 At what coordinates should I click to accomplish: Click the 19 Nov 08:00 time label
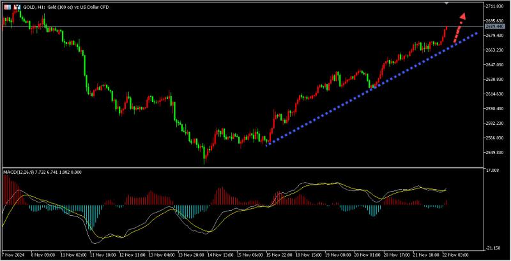(x=337, y=254)
